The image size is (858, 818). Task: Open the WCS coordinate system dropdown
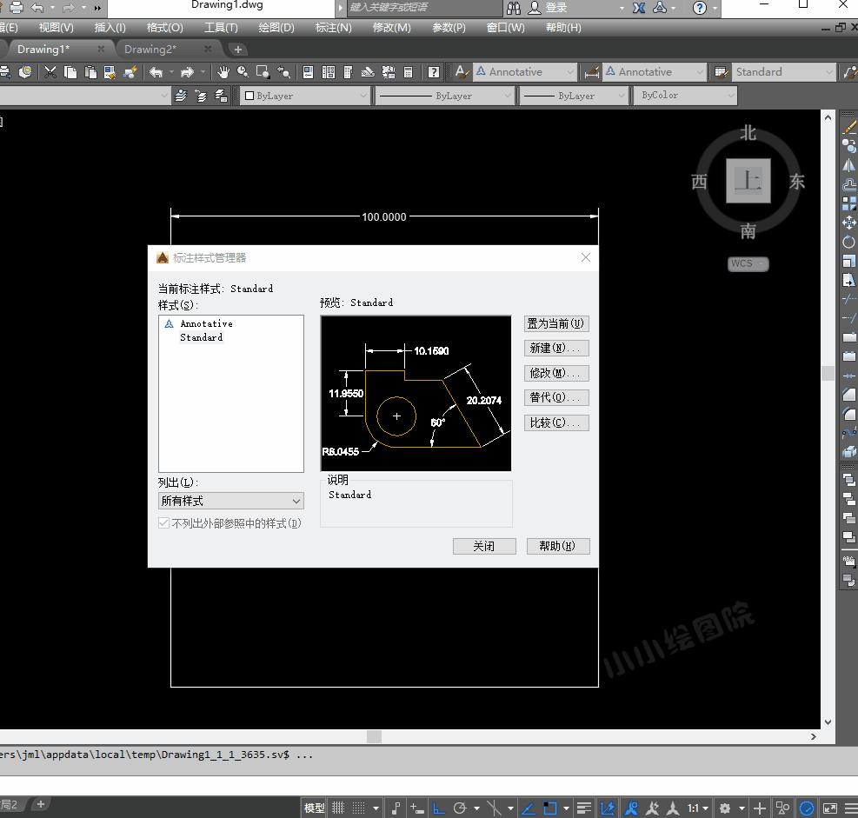748,263
